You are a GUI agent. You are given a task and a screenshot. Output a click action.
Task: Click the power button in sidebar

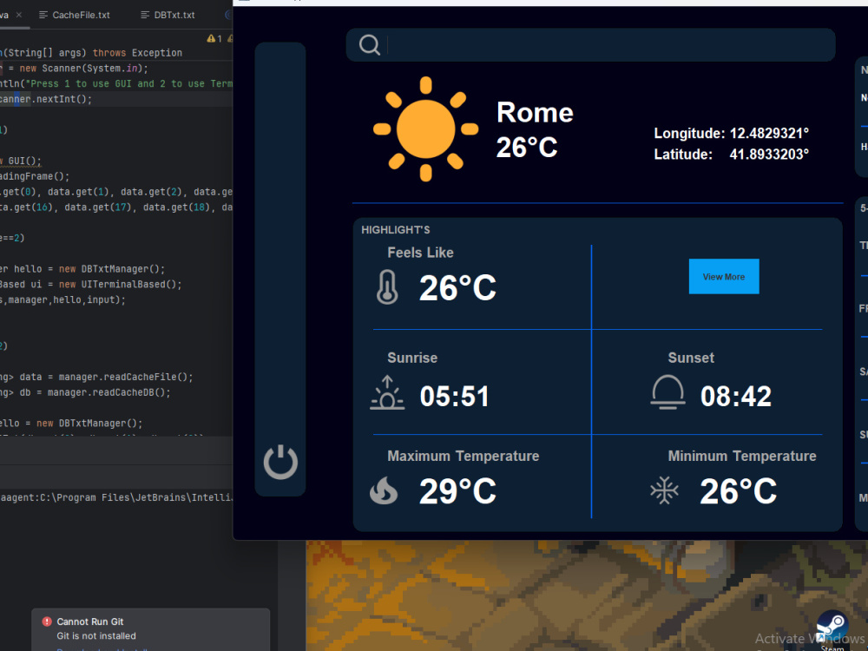(280, 463)
